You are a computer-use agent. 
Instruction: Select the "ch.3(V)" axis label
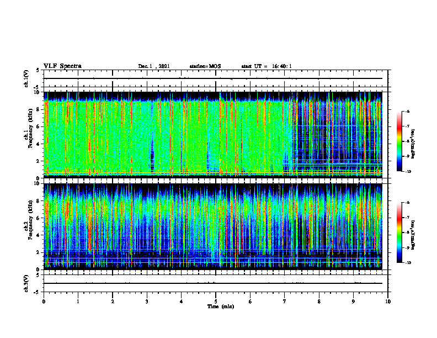click(26, 283)
